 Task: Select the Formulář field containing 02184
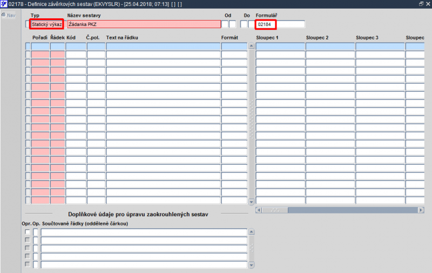(x=266, y=24)
